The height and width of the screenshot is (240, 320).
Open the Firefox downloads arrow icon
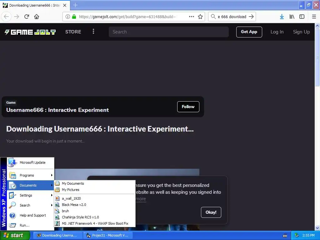(x=282, y=17)
